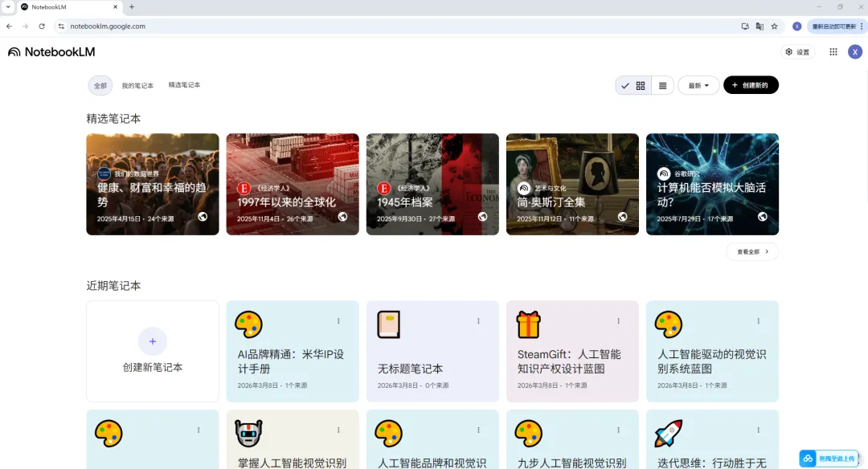Click the 创建新的 button
The image size is (868, 469).
pos(751,85)
